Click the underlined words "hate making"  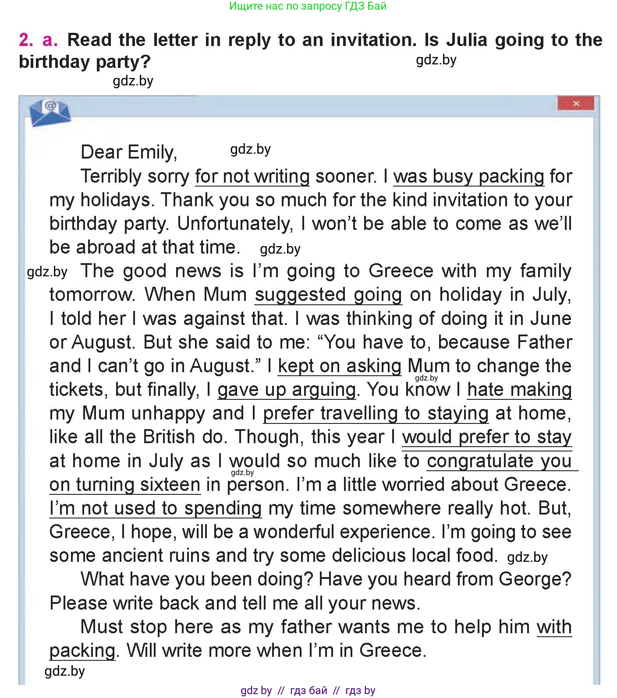pos(519,390)
